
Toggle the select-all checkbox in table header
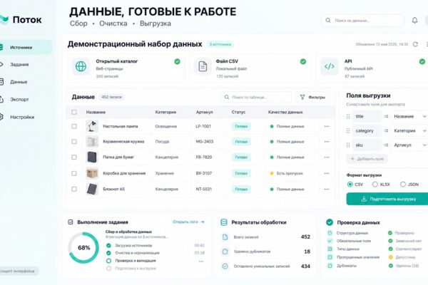coord(74,112)
